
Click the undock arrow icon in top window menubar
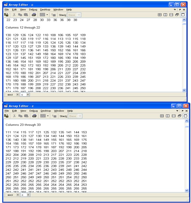pyautogui.click(x=180, y=9)
